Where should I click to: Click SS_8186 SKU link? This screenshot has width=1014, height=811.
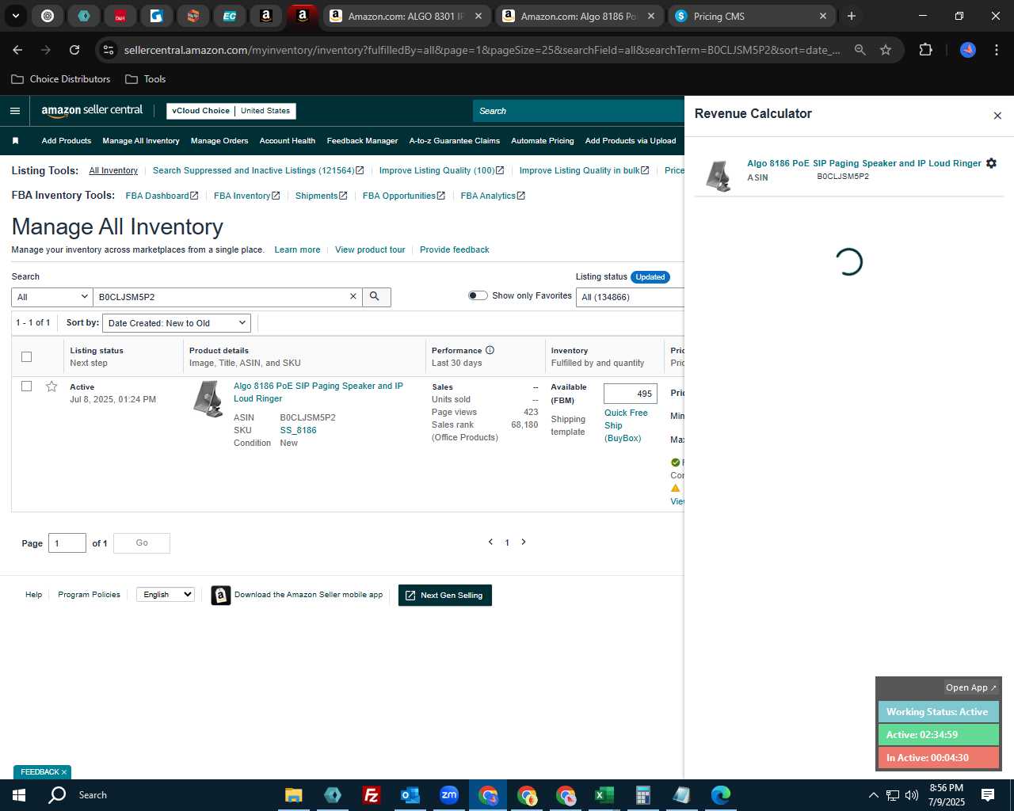coord(298,430)
